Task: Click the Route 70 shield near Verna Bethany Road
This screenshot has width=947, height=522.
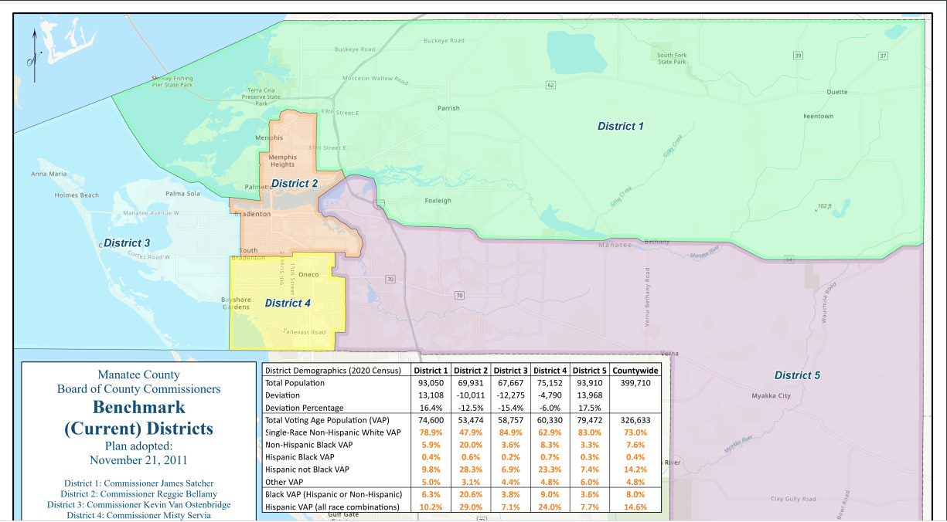Action: [459, 295]
